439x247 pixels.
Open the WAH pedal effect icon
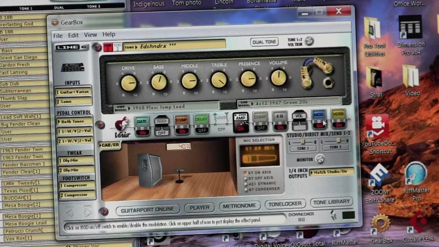162,121
